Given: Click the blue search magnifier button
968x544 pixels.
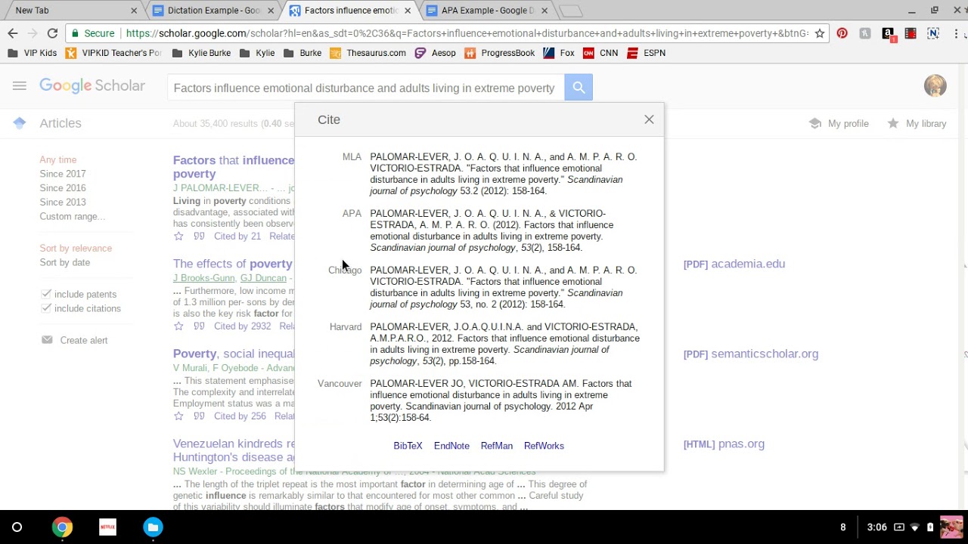Looking at the screenshot, I should (x=579, y=88).
